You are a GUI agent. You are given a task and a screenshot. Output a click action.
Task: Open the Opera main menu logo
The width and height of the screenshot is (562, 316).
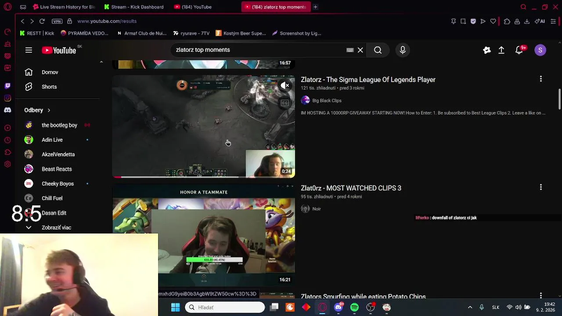7,7
